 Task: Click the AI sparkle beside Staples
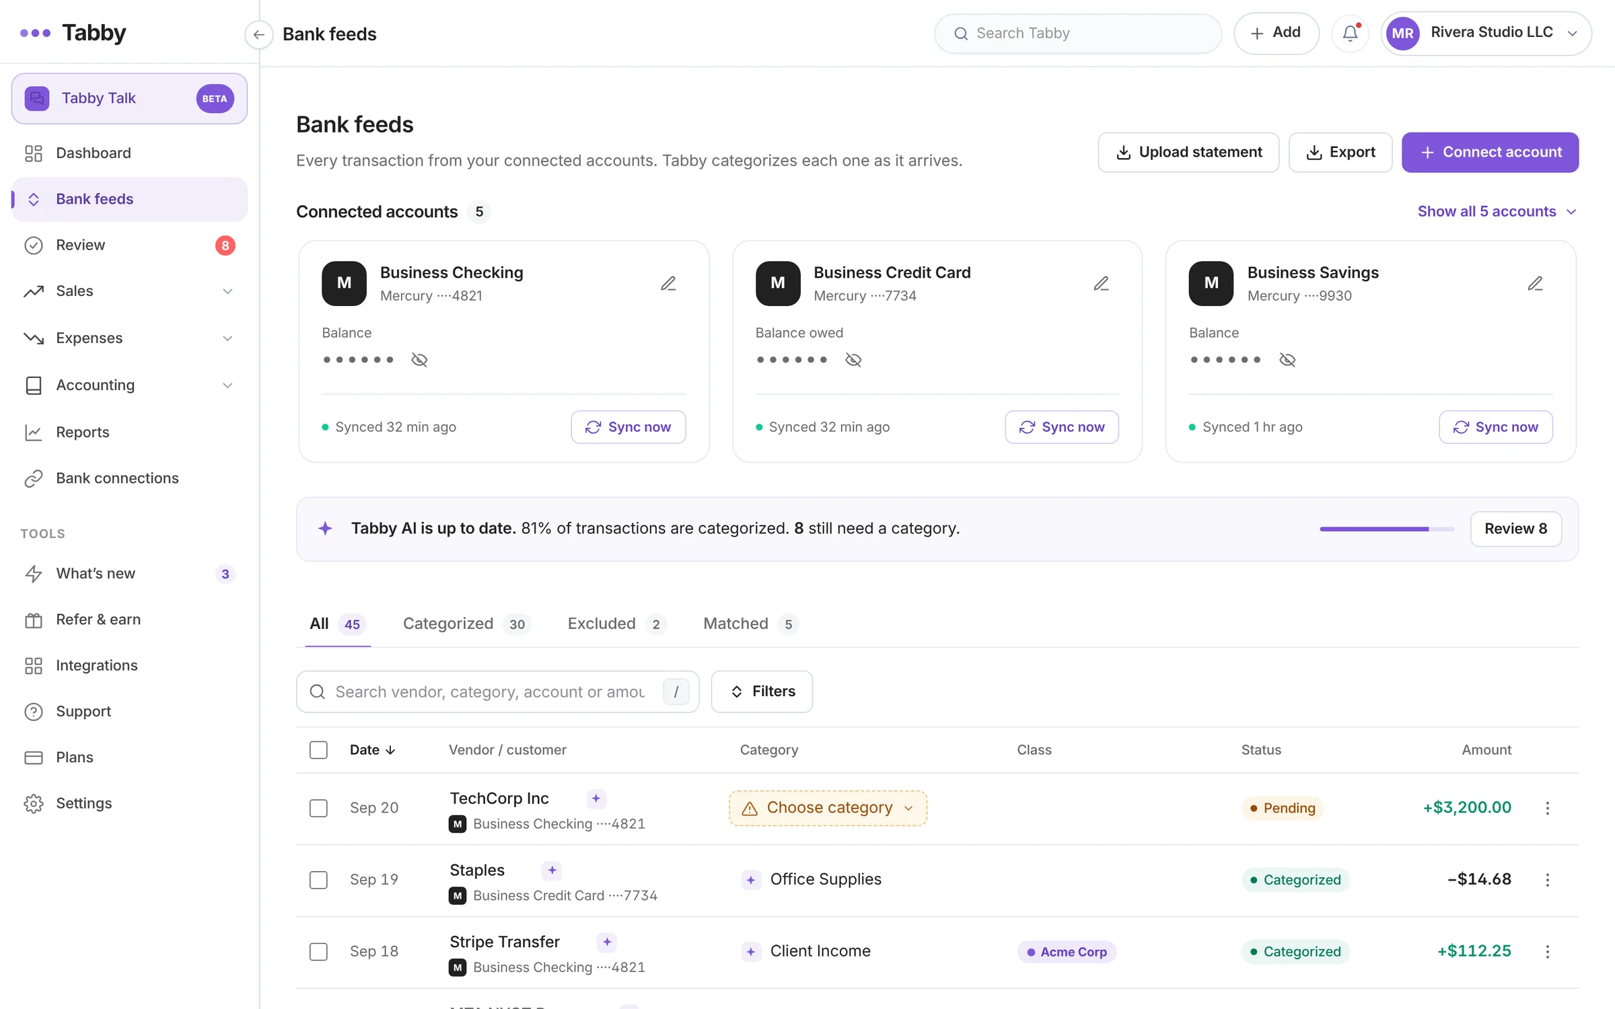(552, 870)
